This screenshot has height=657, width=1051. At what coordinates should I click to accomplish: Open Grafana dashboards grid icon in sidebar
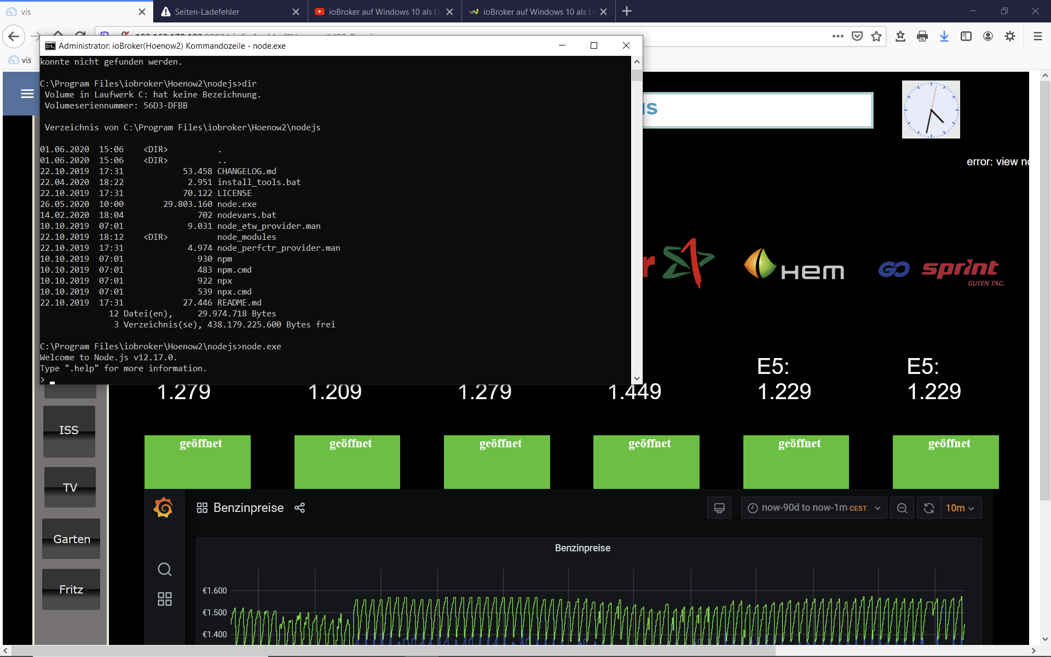pyautogui.click(x=164, y=599)
